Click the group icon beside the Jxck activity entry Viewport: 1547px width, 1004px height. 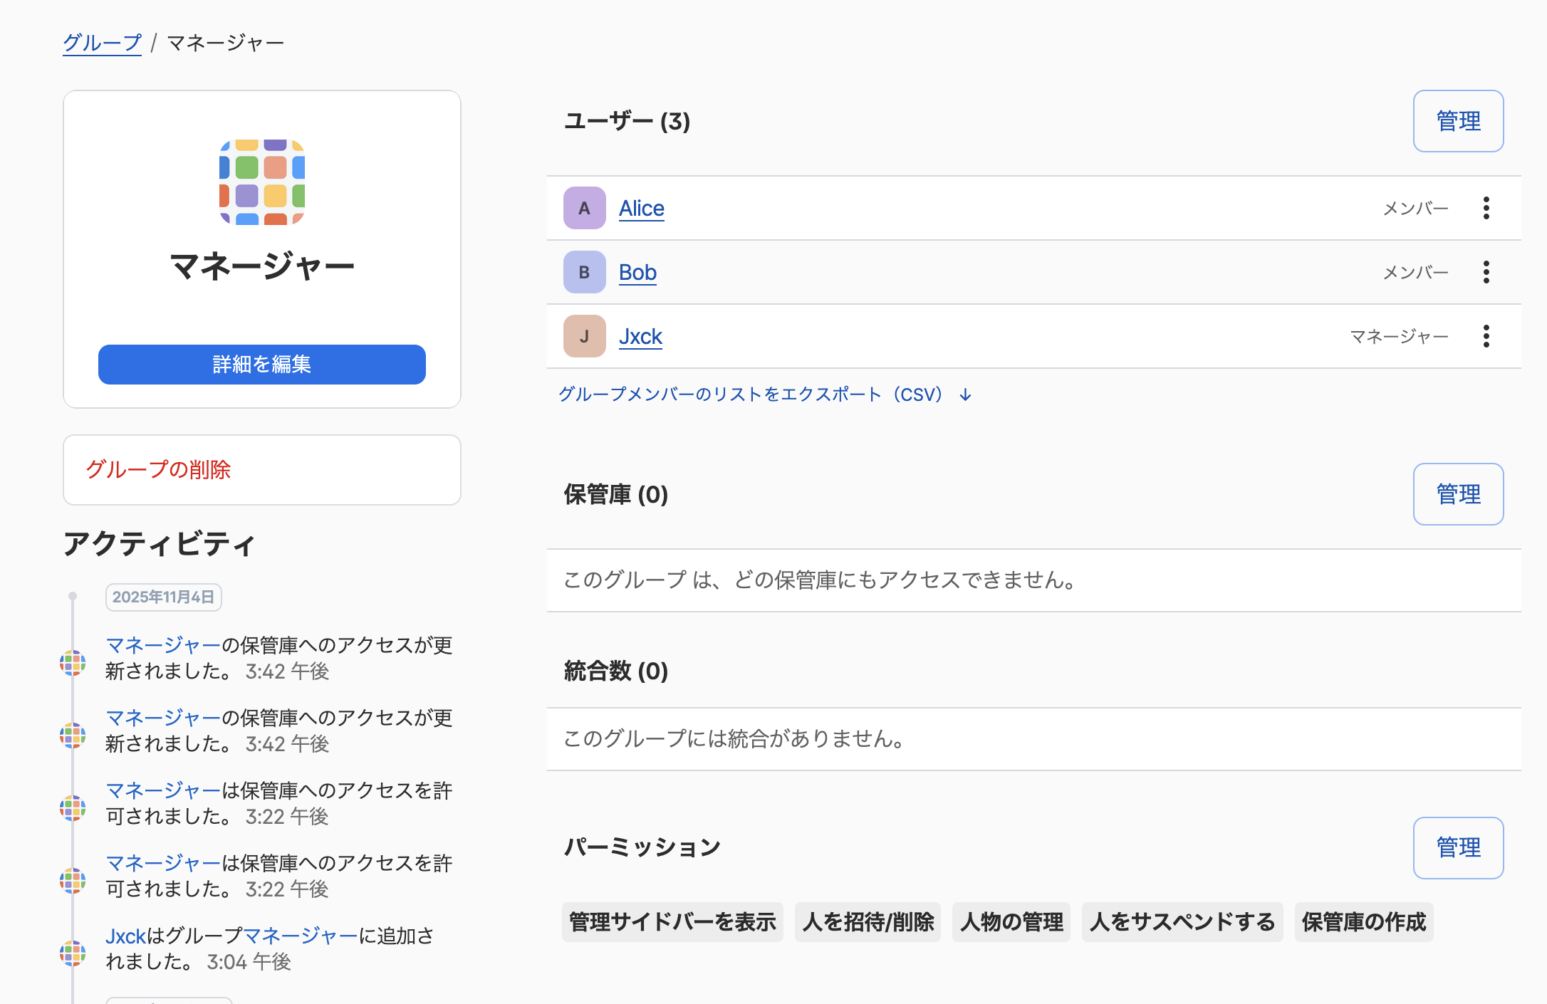(73, 953)
